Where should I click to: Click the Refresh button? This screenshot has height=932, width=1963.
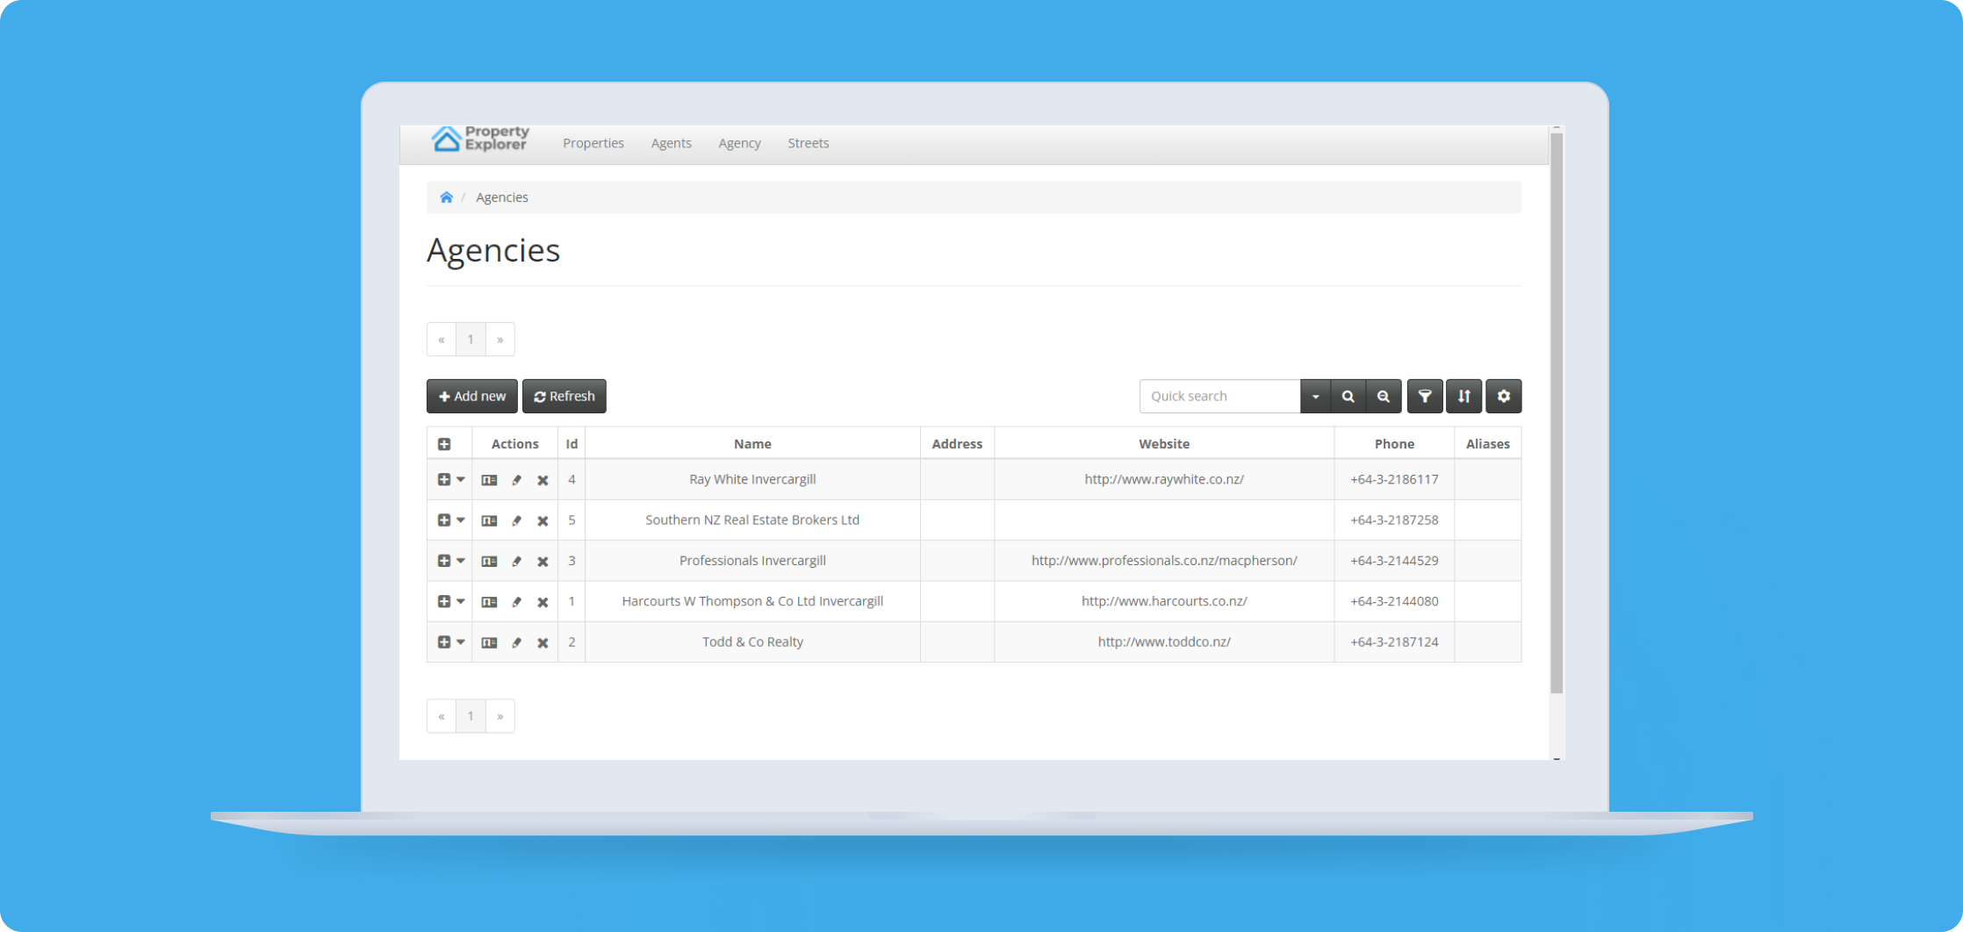(564, 396)
